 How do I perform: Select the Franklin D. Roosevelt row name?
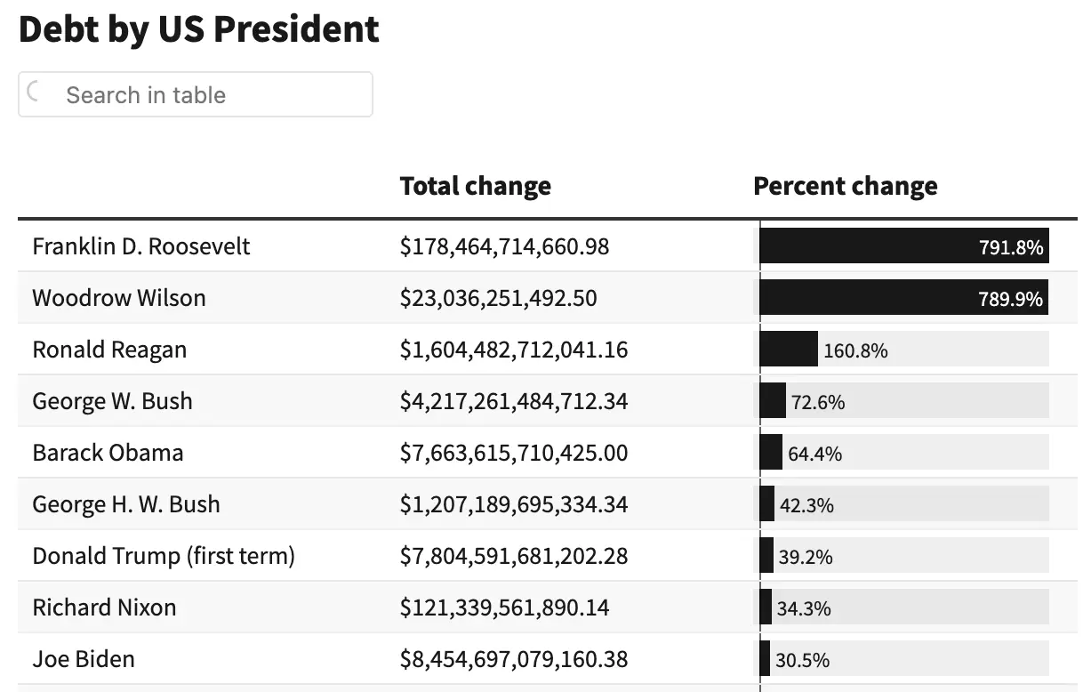click(141, 246)
